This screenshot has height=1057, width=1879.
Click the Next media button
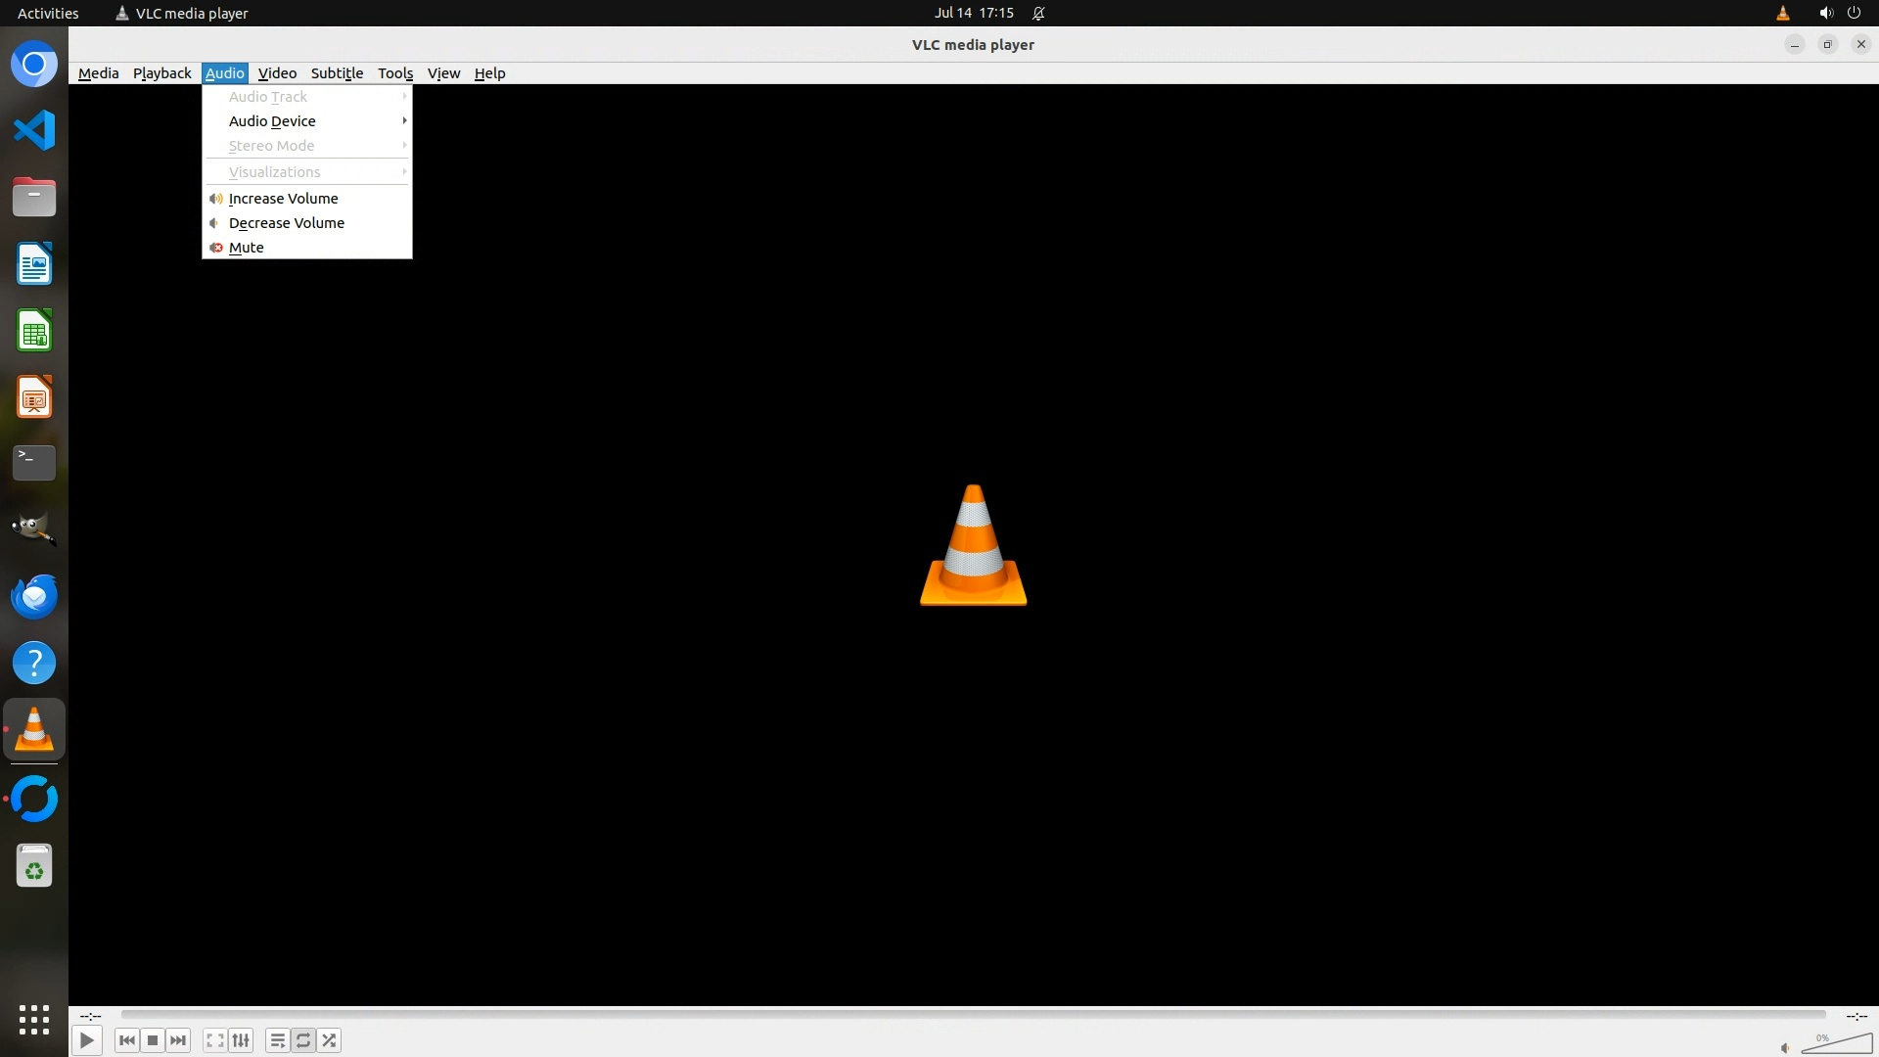tap(178, 1040)
